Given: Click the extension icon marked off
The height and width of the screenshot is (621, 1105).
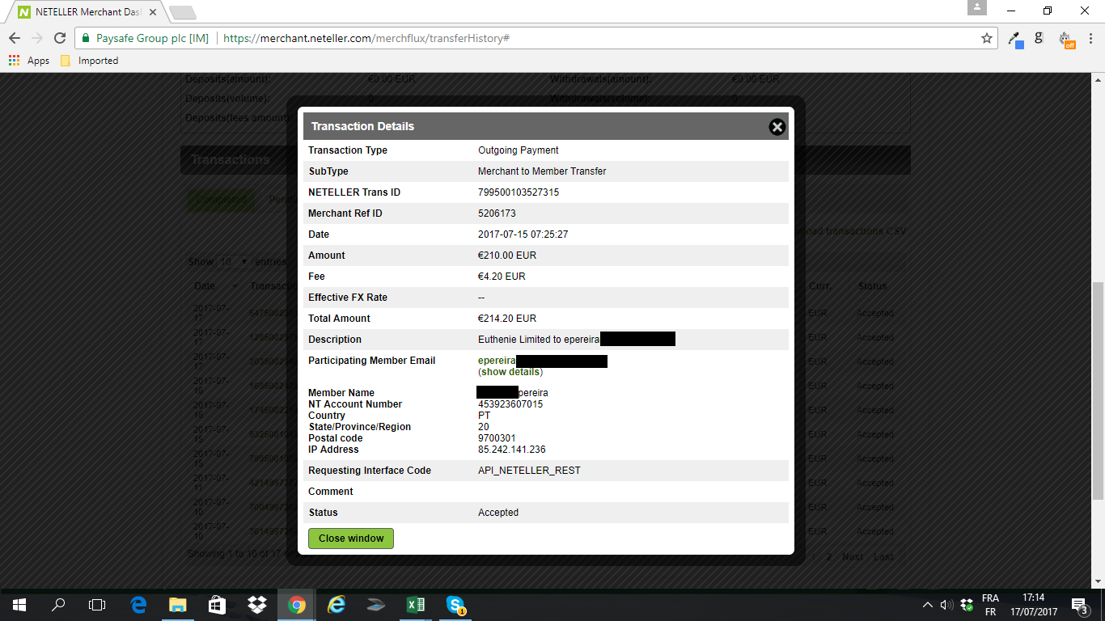Looking at the screenshot, I should click(1066, 39).
